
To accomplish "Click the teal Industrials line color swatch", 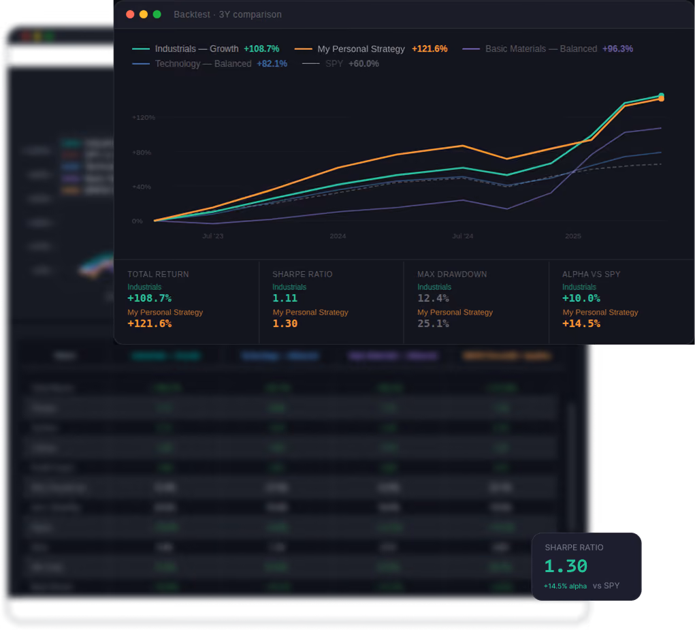I will pyautogui.click(x=140, y=49).
